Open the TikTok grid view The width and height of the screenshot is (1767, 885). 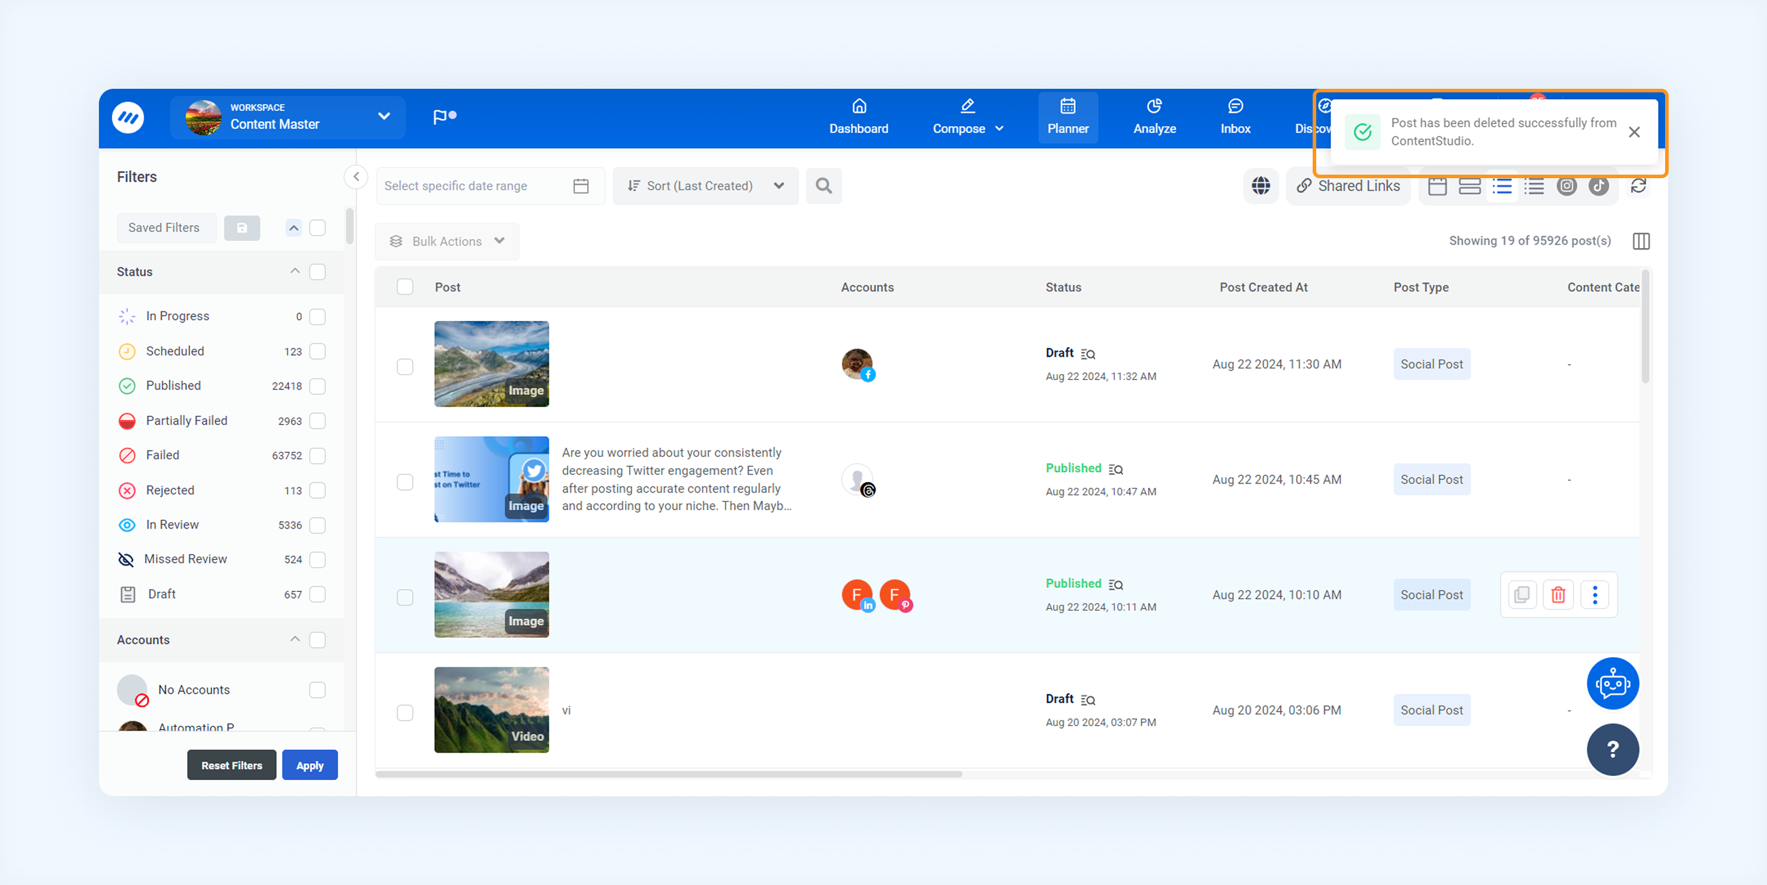(x=1599, y=186)
